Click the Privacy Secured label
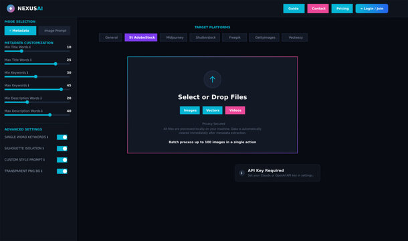The height and width of the screenshot is (241, 408). coord(213,124)
